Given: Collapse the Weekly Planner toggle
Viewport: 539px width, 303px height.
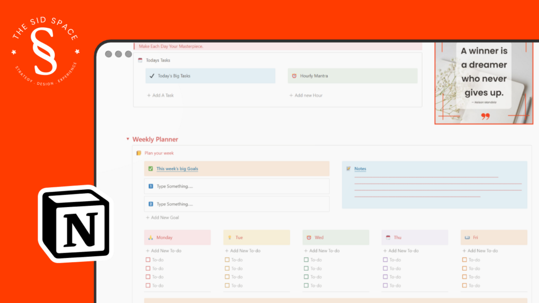Looking at the screenshot, I should click(x=128, y=139).
